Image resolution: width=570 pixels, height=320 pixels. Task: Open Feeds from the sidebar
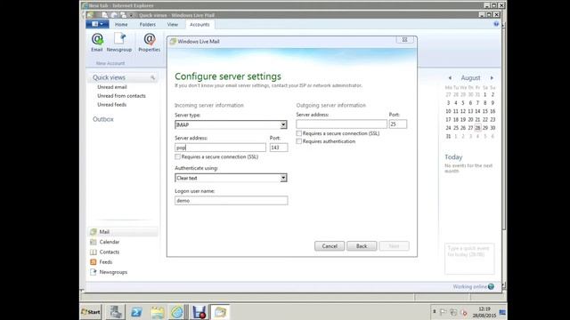click(105, 262)
